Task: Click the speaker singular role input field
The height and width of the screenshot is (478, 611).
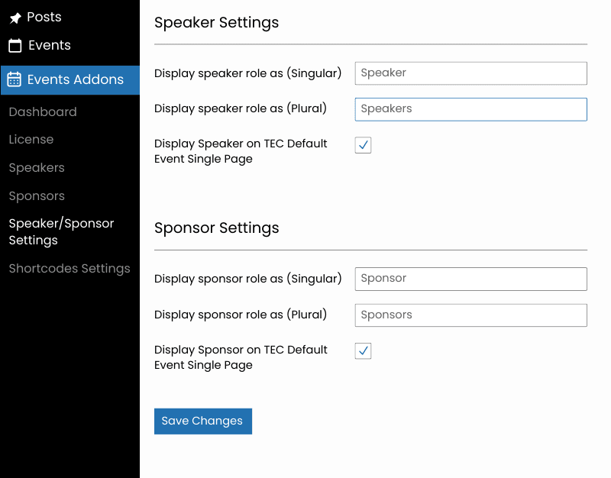Action: pos(470,73)
